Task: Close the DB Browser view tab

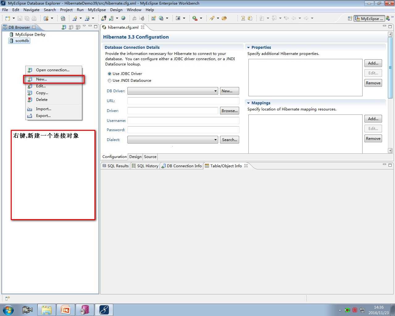Action: click(34, 27)
